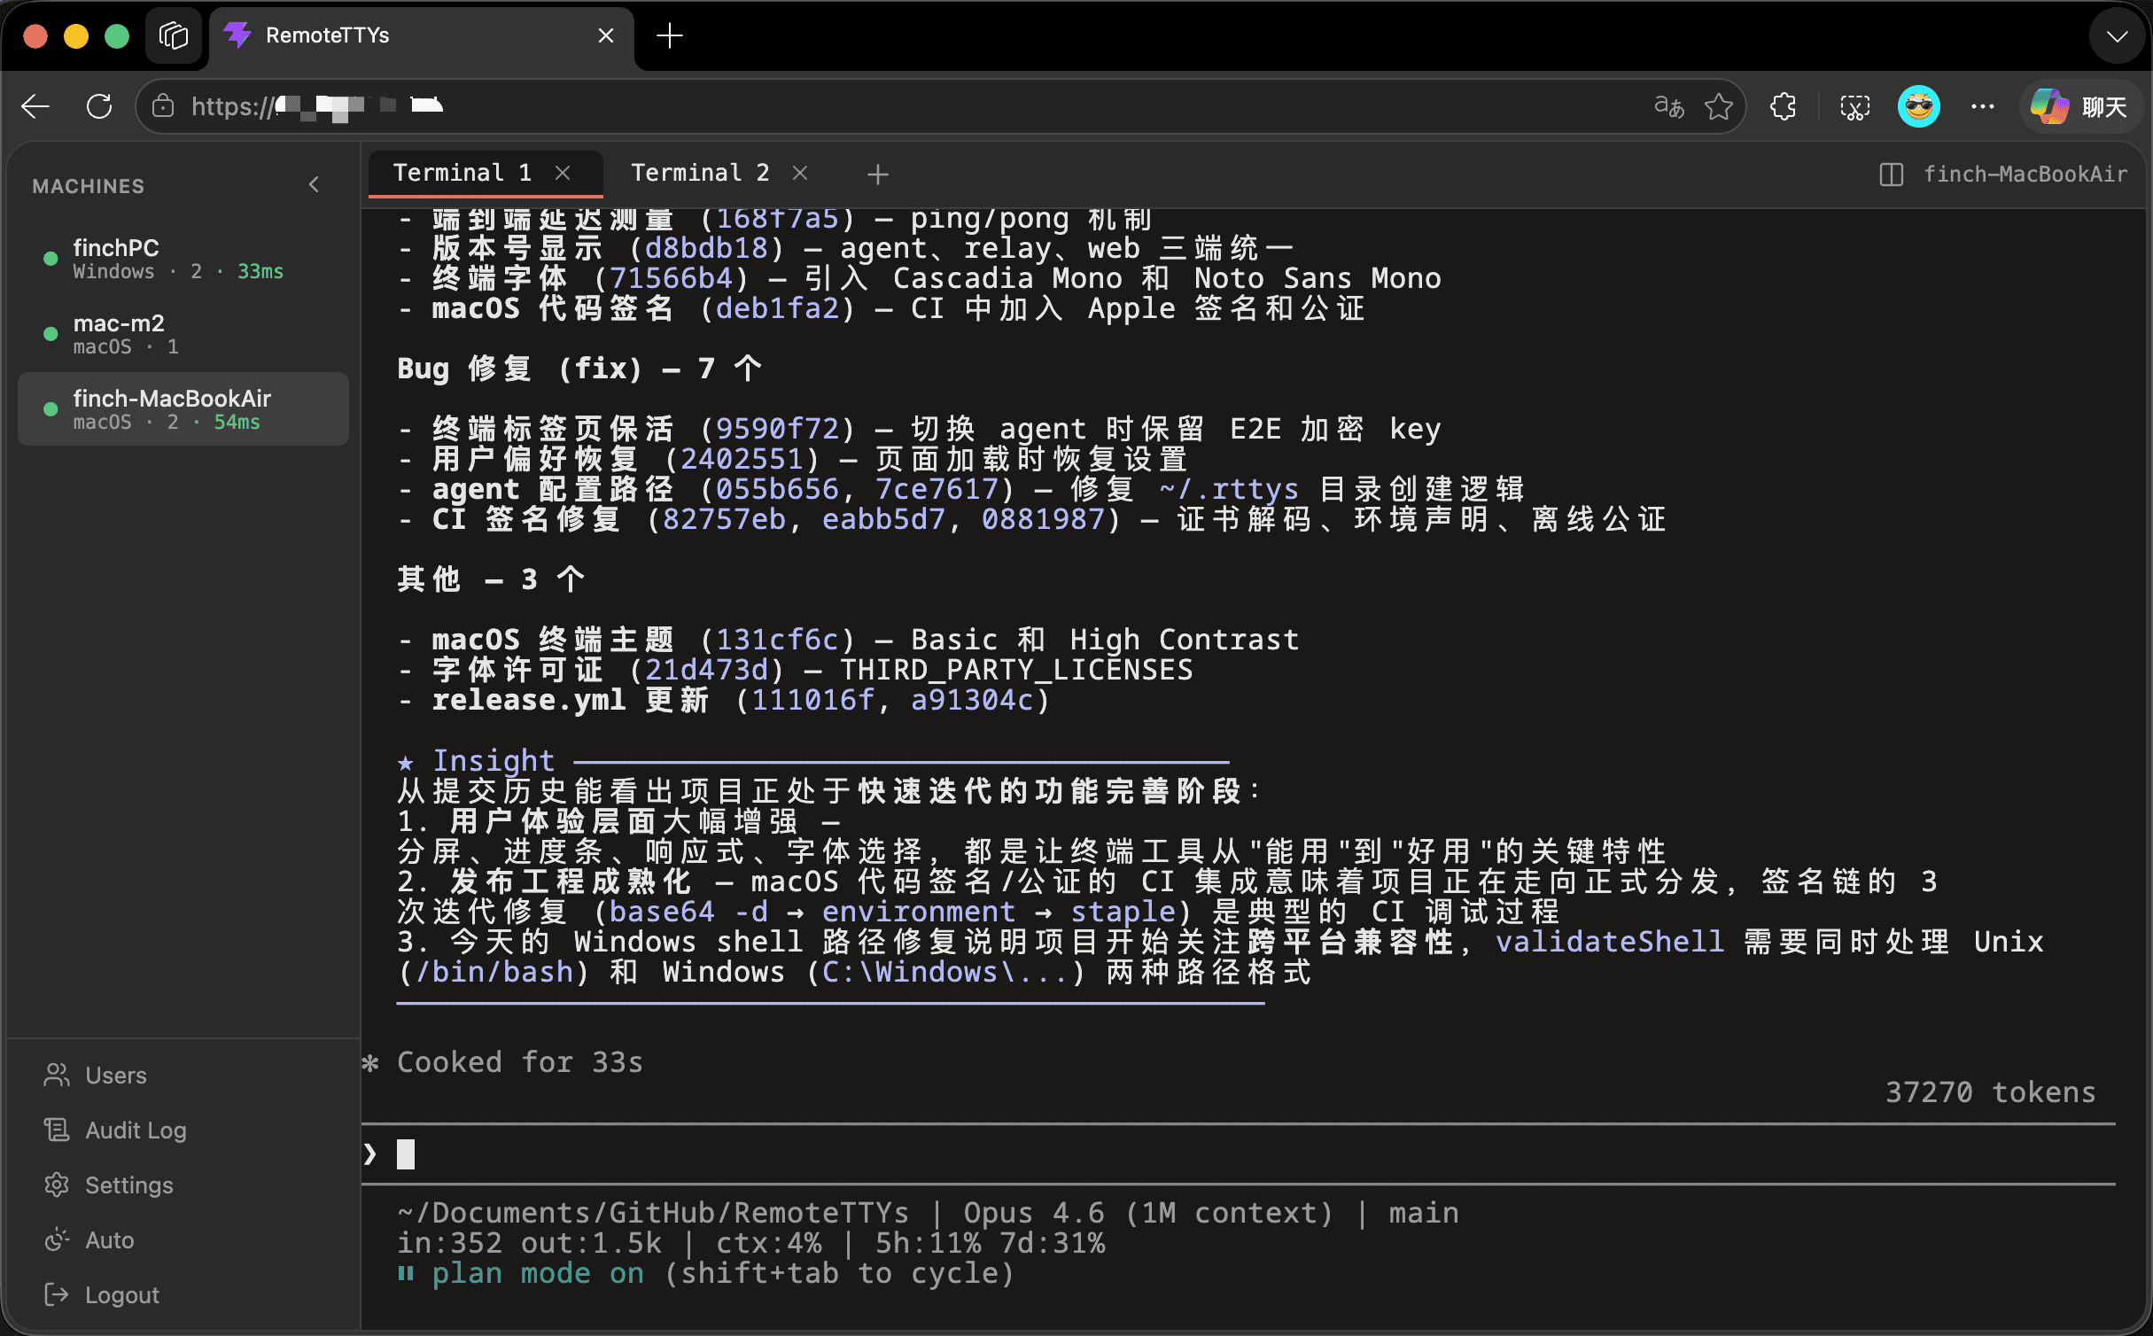
Task: Click the RemoteTTYs browser tab
Action: (x=422, y=36)
